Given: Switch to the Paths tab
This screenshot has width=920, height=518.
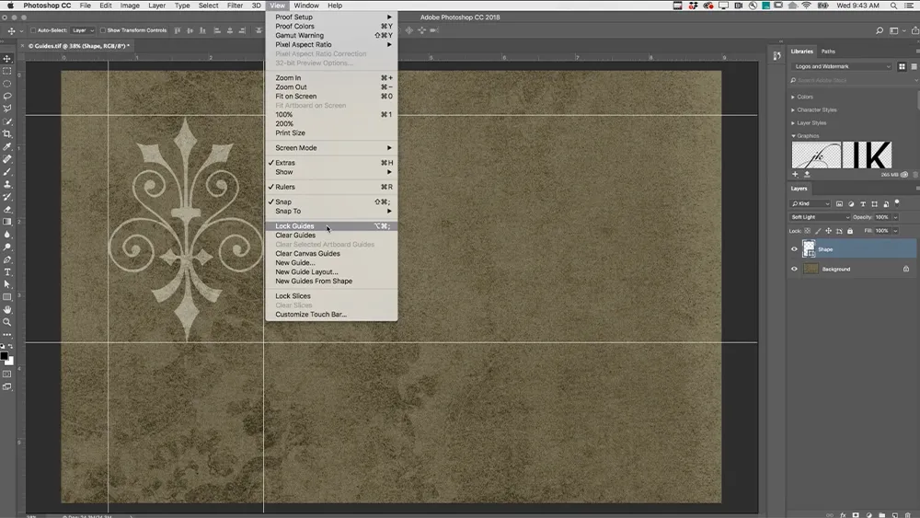Looking at the screenshot, I should click(828, 52).
